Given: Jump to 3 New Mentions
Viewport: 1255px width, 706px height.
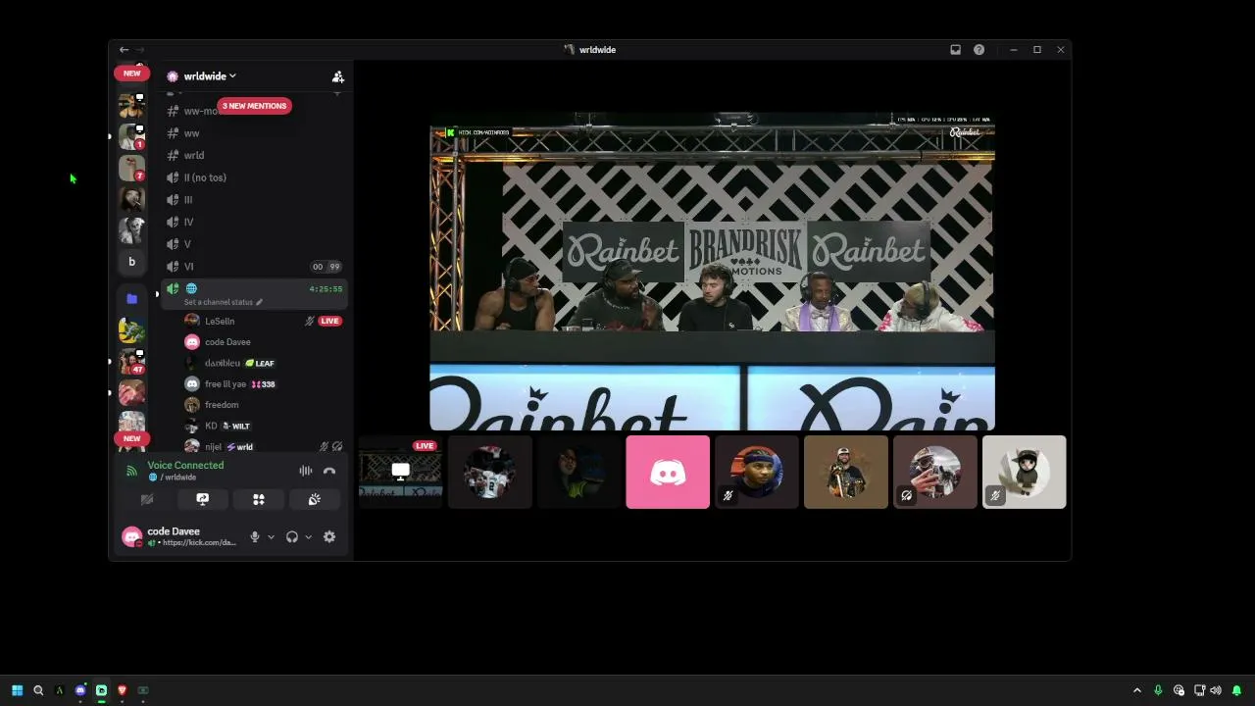Looking at the screenshot, I should [x=254, y=106].
